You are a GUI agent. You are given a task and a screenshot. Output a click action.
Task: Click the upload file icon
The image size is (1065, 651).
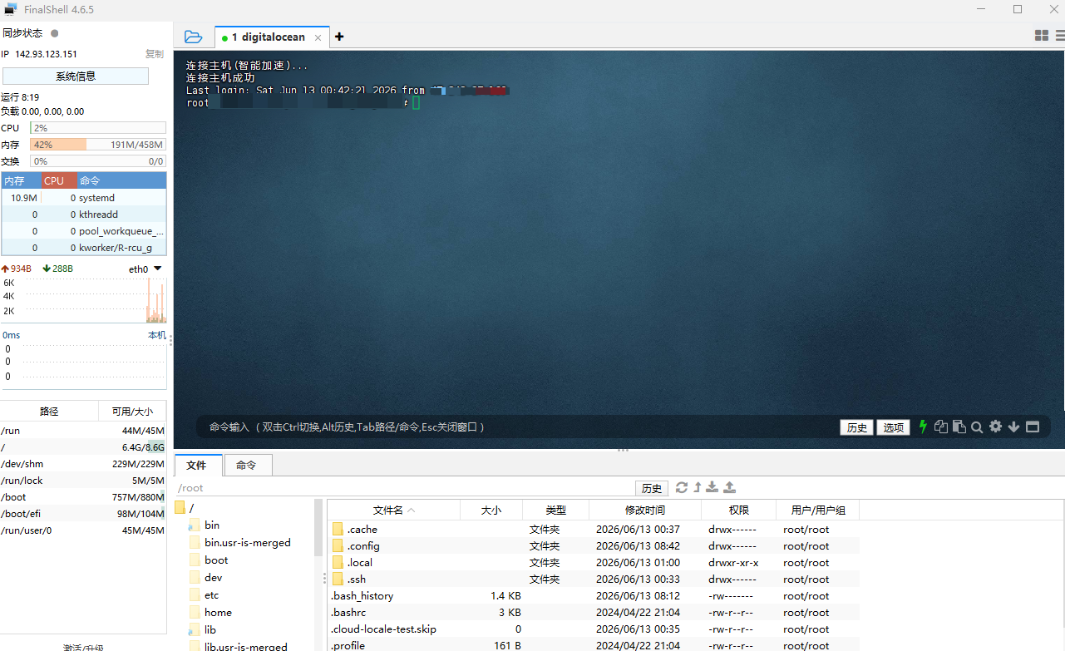pos(729,487)
